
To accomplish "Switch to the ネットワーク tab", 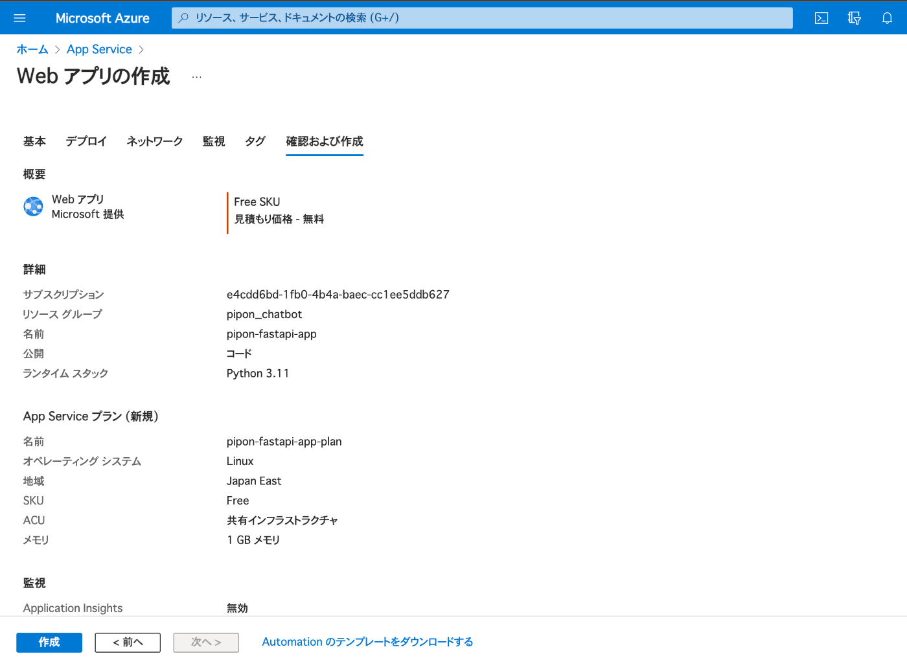I will (x=155, y=141).
